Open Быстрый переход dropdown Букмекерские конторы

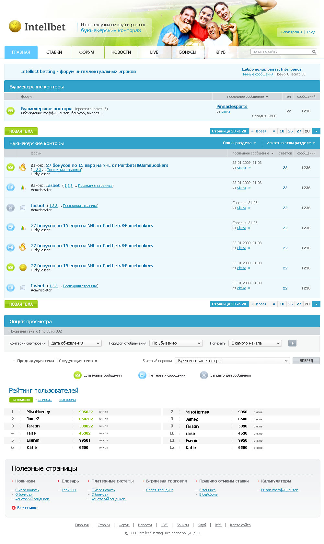(232, 361)
